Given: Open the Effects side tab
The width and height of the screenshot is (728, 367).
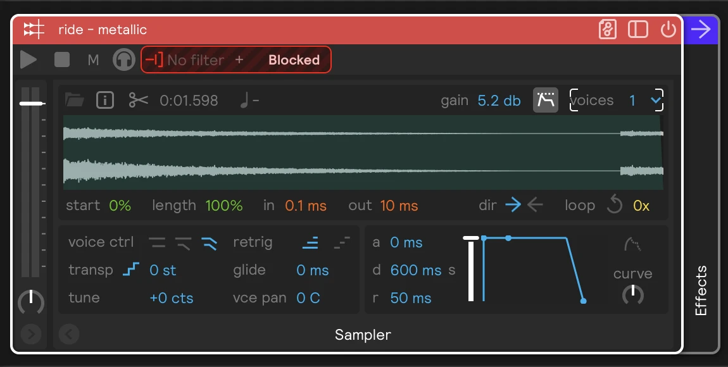Looking at the screenshot, I should coord(701,290).
